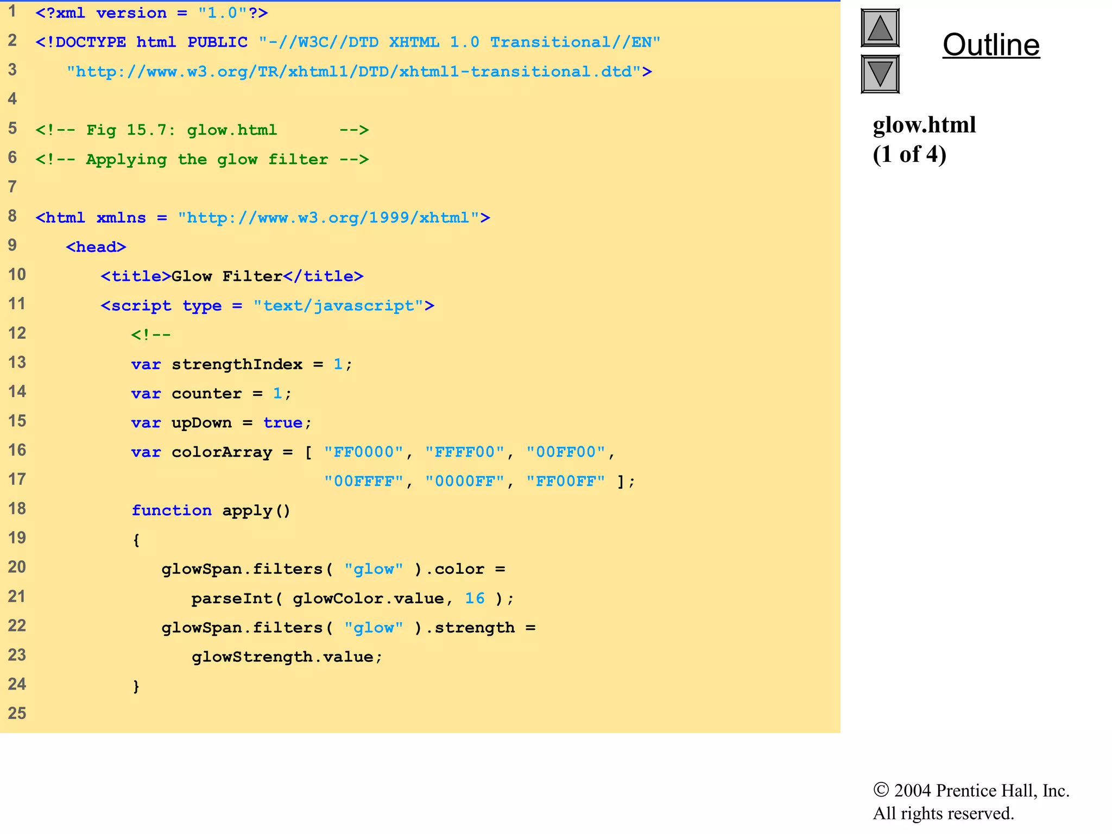Viewport: 1112px width, 834px height.
Task: Click the glow.html slide title
Action: [924, 125]
